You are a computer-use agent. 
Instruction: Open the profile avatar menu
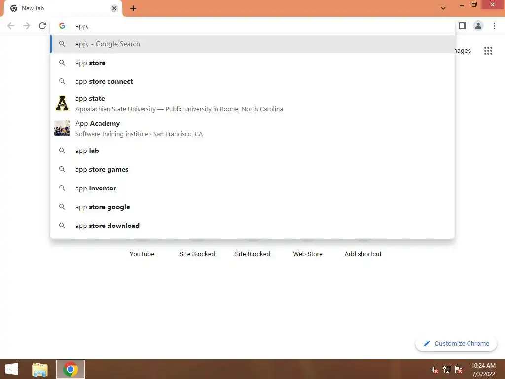478,26
